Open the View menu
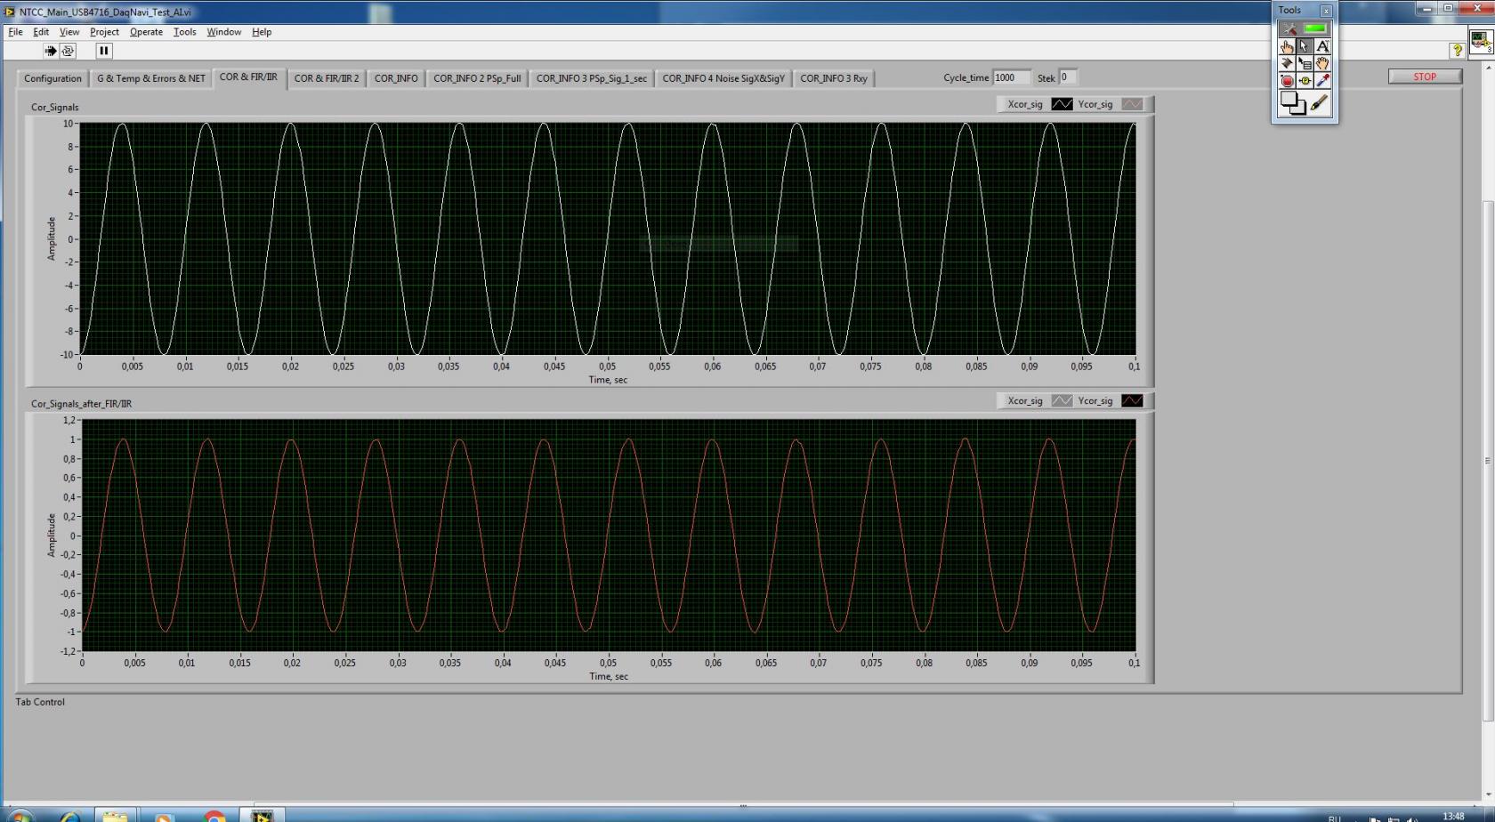1495x822 pixels. tap(69, 32)
